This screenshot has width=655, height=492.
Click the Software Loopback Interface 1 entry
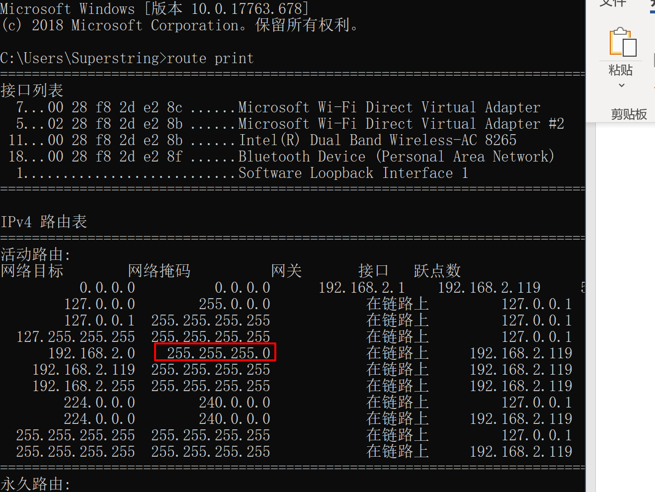pyautogui.click(x=353, y=173)
